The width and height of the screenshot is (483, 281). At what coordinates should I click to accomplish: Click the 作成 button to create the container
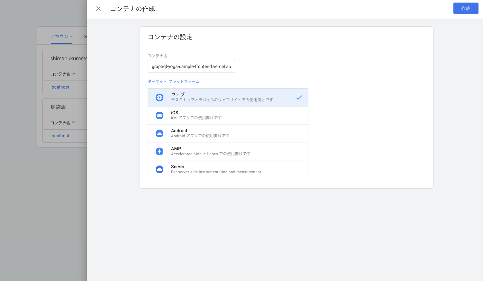(x=466, y=8)
